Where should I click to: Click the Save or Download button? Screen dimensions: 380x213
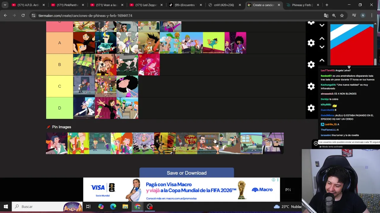click(x=186, y=173)
